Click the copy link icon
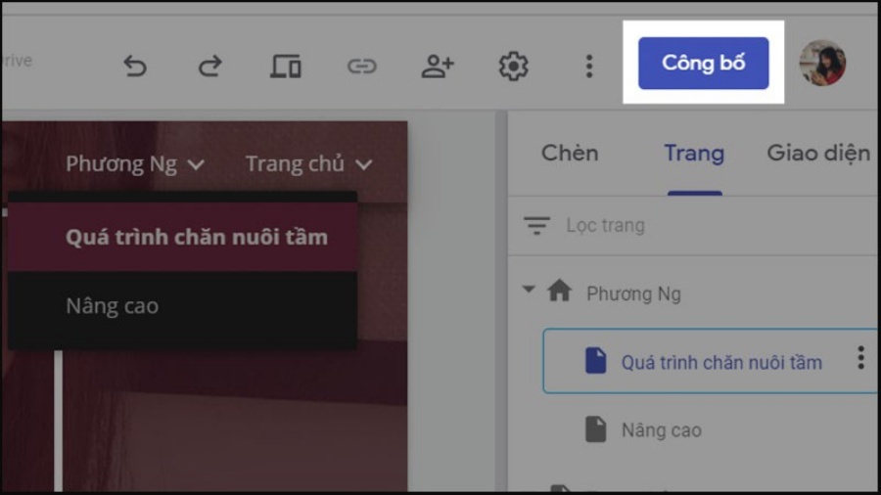This screenshot has height=495, width=881. [x=362, y=67]
